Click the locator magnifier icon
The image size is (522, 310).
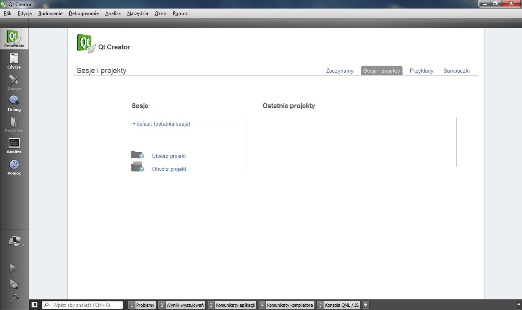47,305
